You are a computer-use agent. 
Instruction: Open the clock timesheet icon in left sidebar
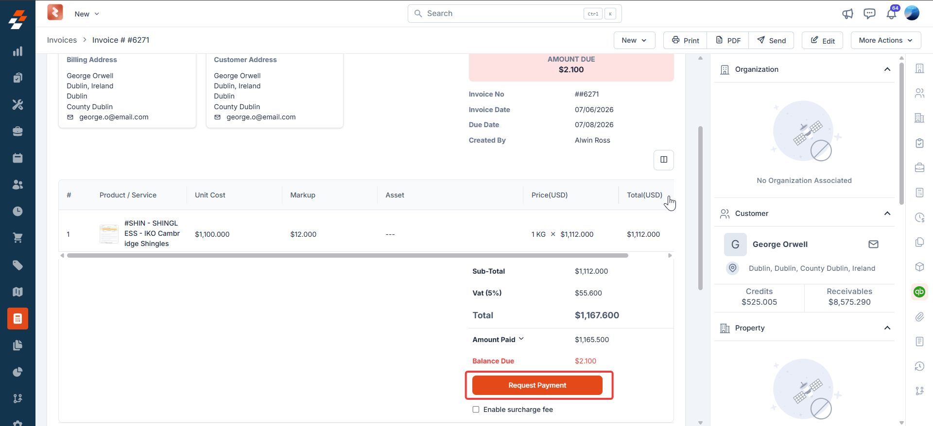pos(17,211)
